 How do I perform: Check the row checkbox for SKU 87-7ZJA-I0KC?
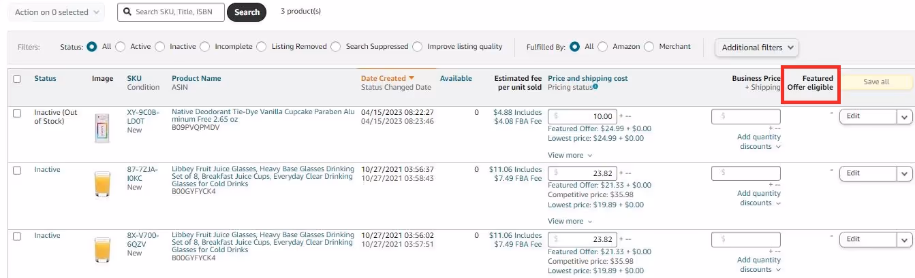17,170
